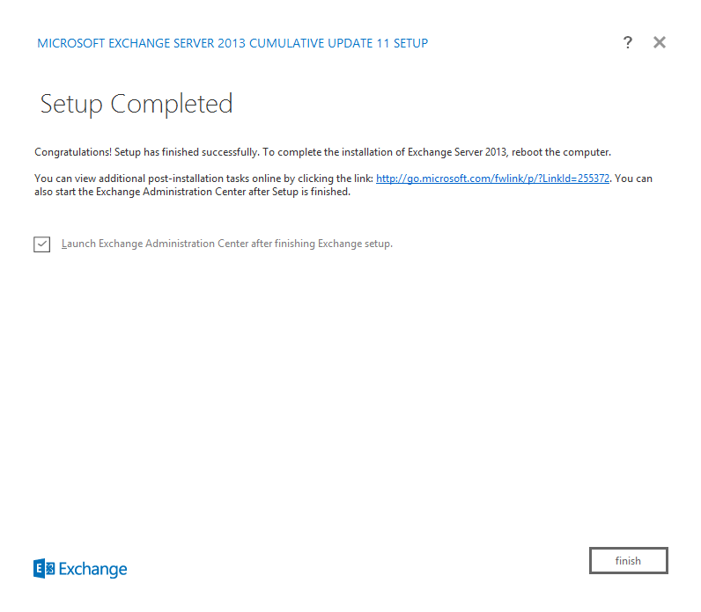
Task: Close the Exchange setup window
Action: pyautogui.click(x=659, y=42)
